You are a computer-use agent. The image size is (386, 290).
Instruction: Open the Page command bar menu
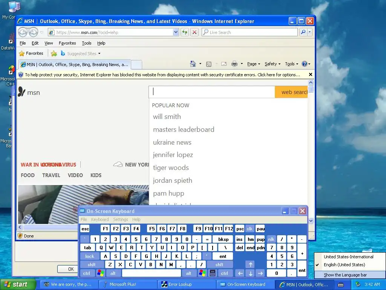click(x=254, y=64)
